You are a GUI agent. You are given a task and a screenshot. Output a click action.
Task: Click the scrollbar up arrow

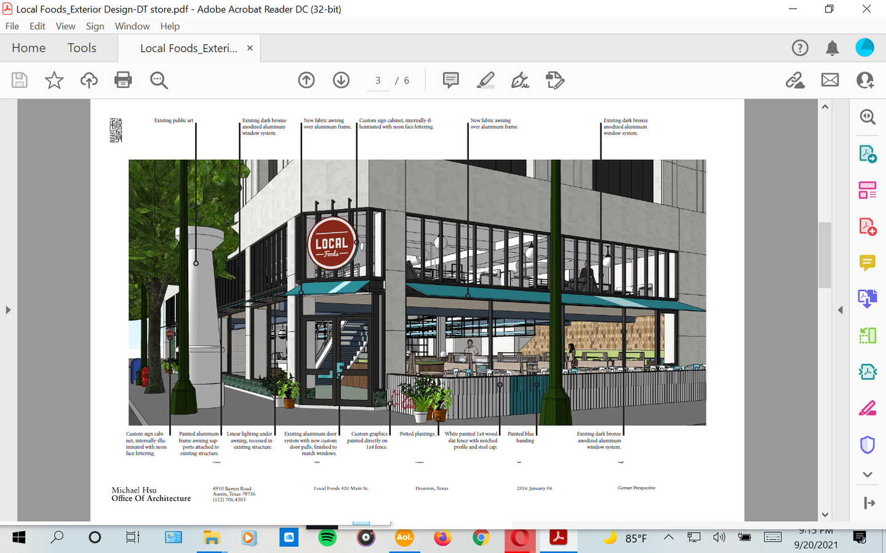825,107
